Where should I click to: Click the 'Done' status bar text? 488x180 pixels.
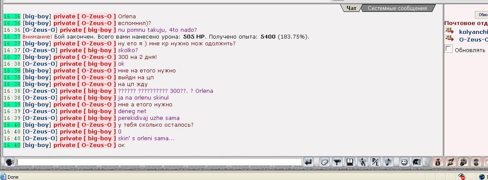[x=13, y=177]
